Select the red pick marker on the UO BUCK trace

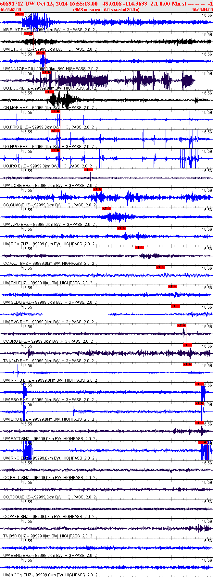click(47, 72)
